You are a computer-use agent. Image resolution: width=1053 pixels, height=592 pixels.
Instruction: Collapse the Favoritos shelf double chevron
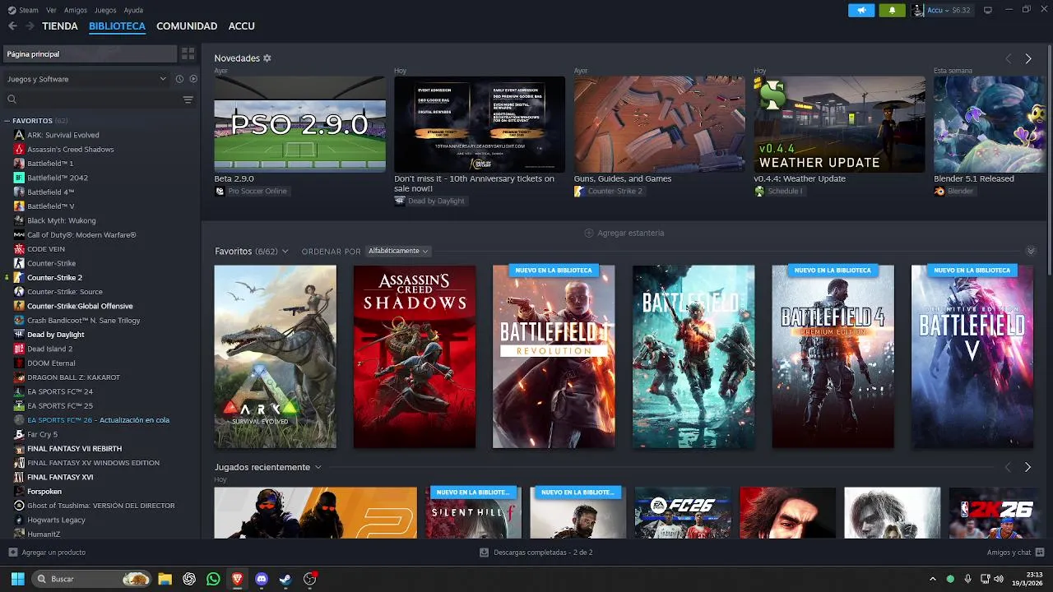1031,251
